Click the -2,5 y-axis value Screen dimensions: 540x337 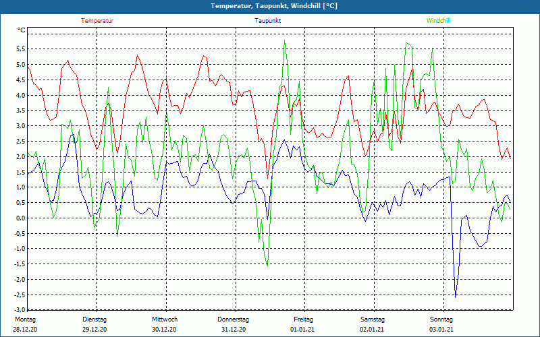(x=20, y=295)
